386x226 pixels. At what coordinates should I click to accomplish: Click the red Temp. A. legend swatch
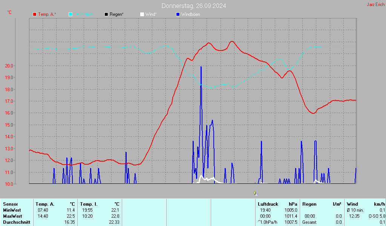[35, 14]
